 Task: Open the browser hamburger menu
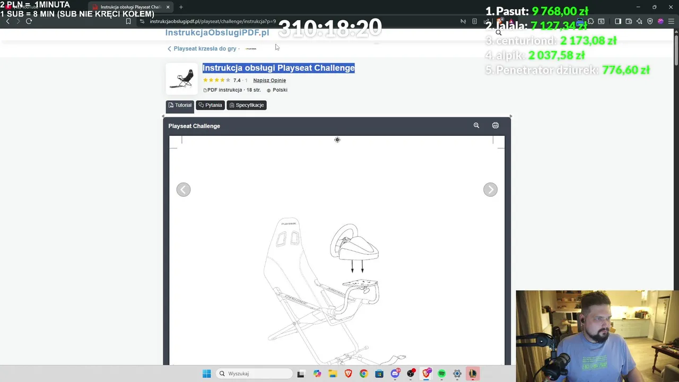tap(671, 21)
